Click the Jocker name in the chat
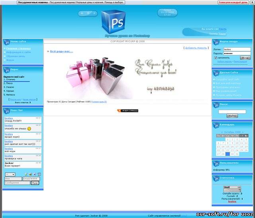This screenshot has width=255, height=218. coord(9,163)
